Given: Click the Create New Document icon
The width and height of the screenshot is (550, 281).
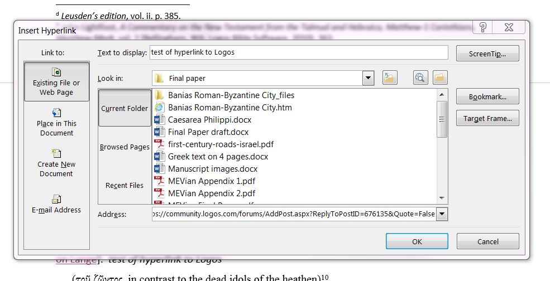Looking at the screenshot, I should (x=56, y=153).
